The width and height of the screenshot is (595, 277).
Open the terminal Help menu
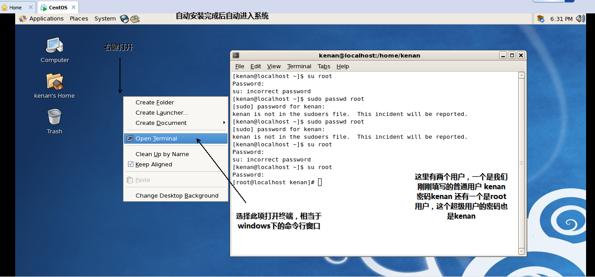[x=343, y=66]
